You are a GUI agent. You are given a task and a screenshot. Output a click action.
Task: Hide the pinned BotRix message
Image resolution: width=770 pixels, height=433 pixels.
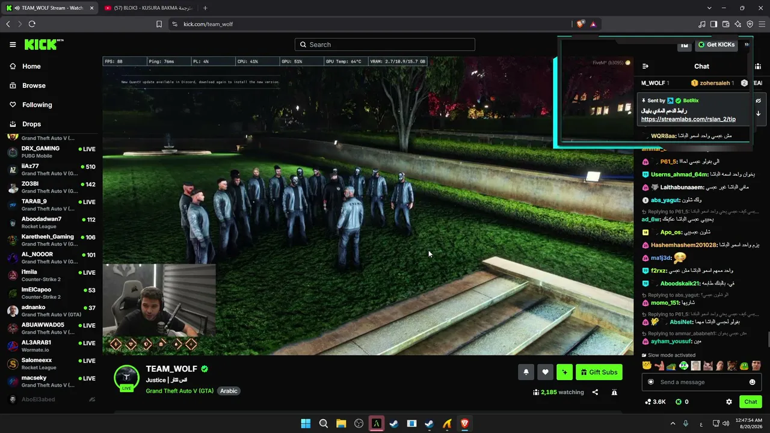coord(758,101)
